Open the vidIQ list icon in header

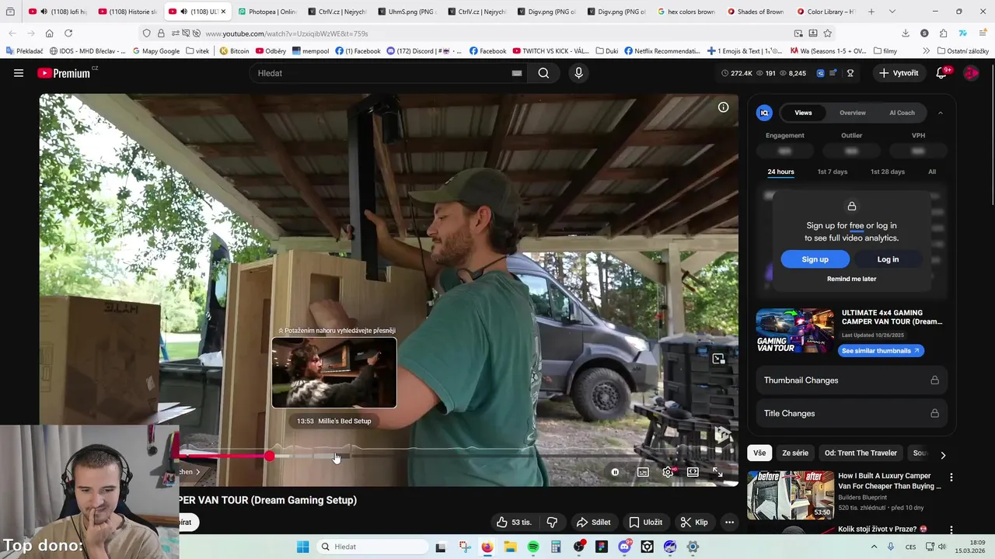(833, 73)
